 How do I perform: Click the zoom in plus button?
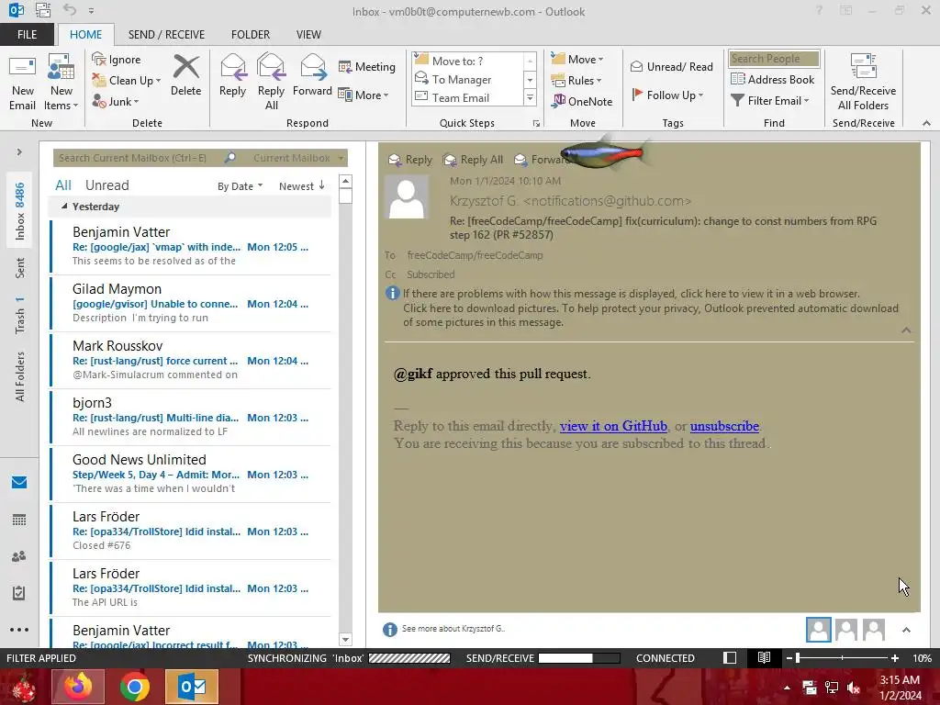click(x=894, y=657)
